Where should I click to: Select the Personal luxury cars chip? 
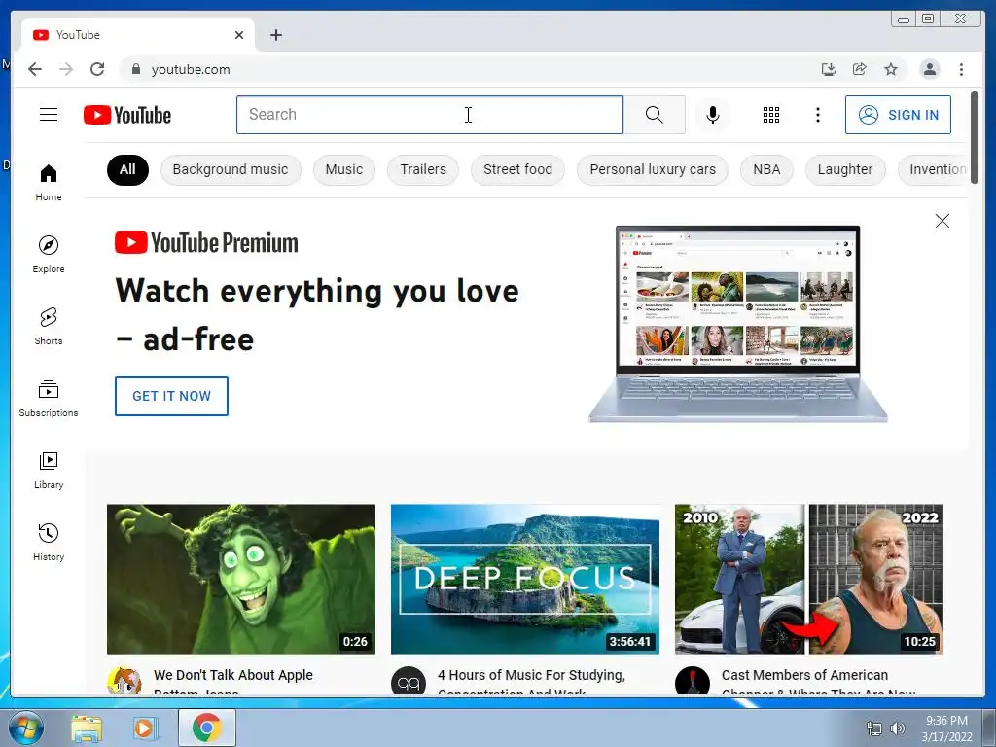click(x=653, y=169)
